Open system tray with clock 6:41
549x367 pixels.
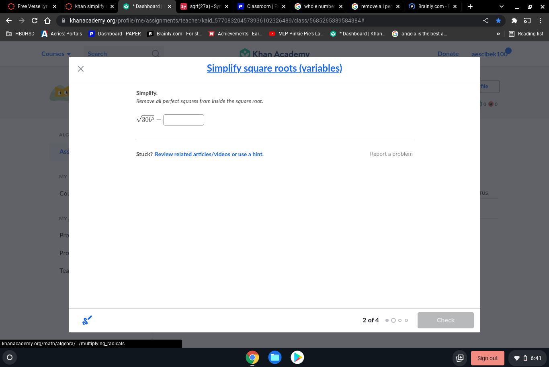528,358
